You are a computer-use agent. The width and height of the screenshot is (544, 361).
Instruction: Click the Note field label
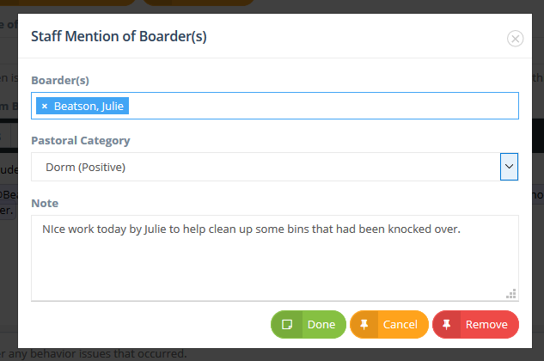45,203
